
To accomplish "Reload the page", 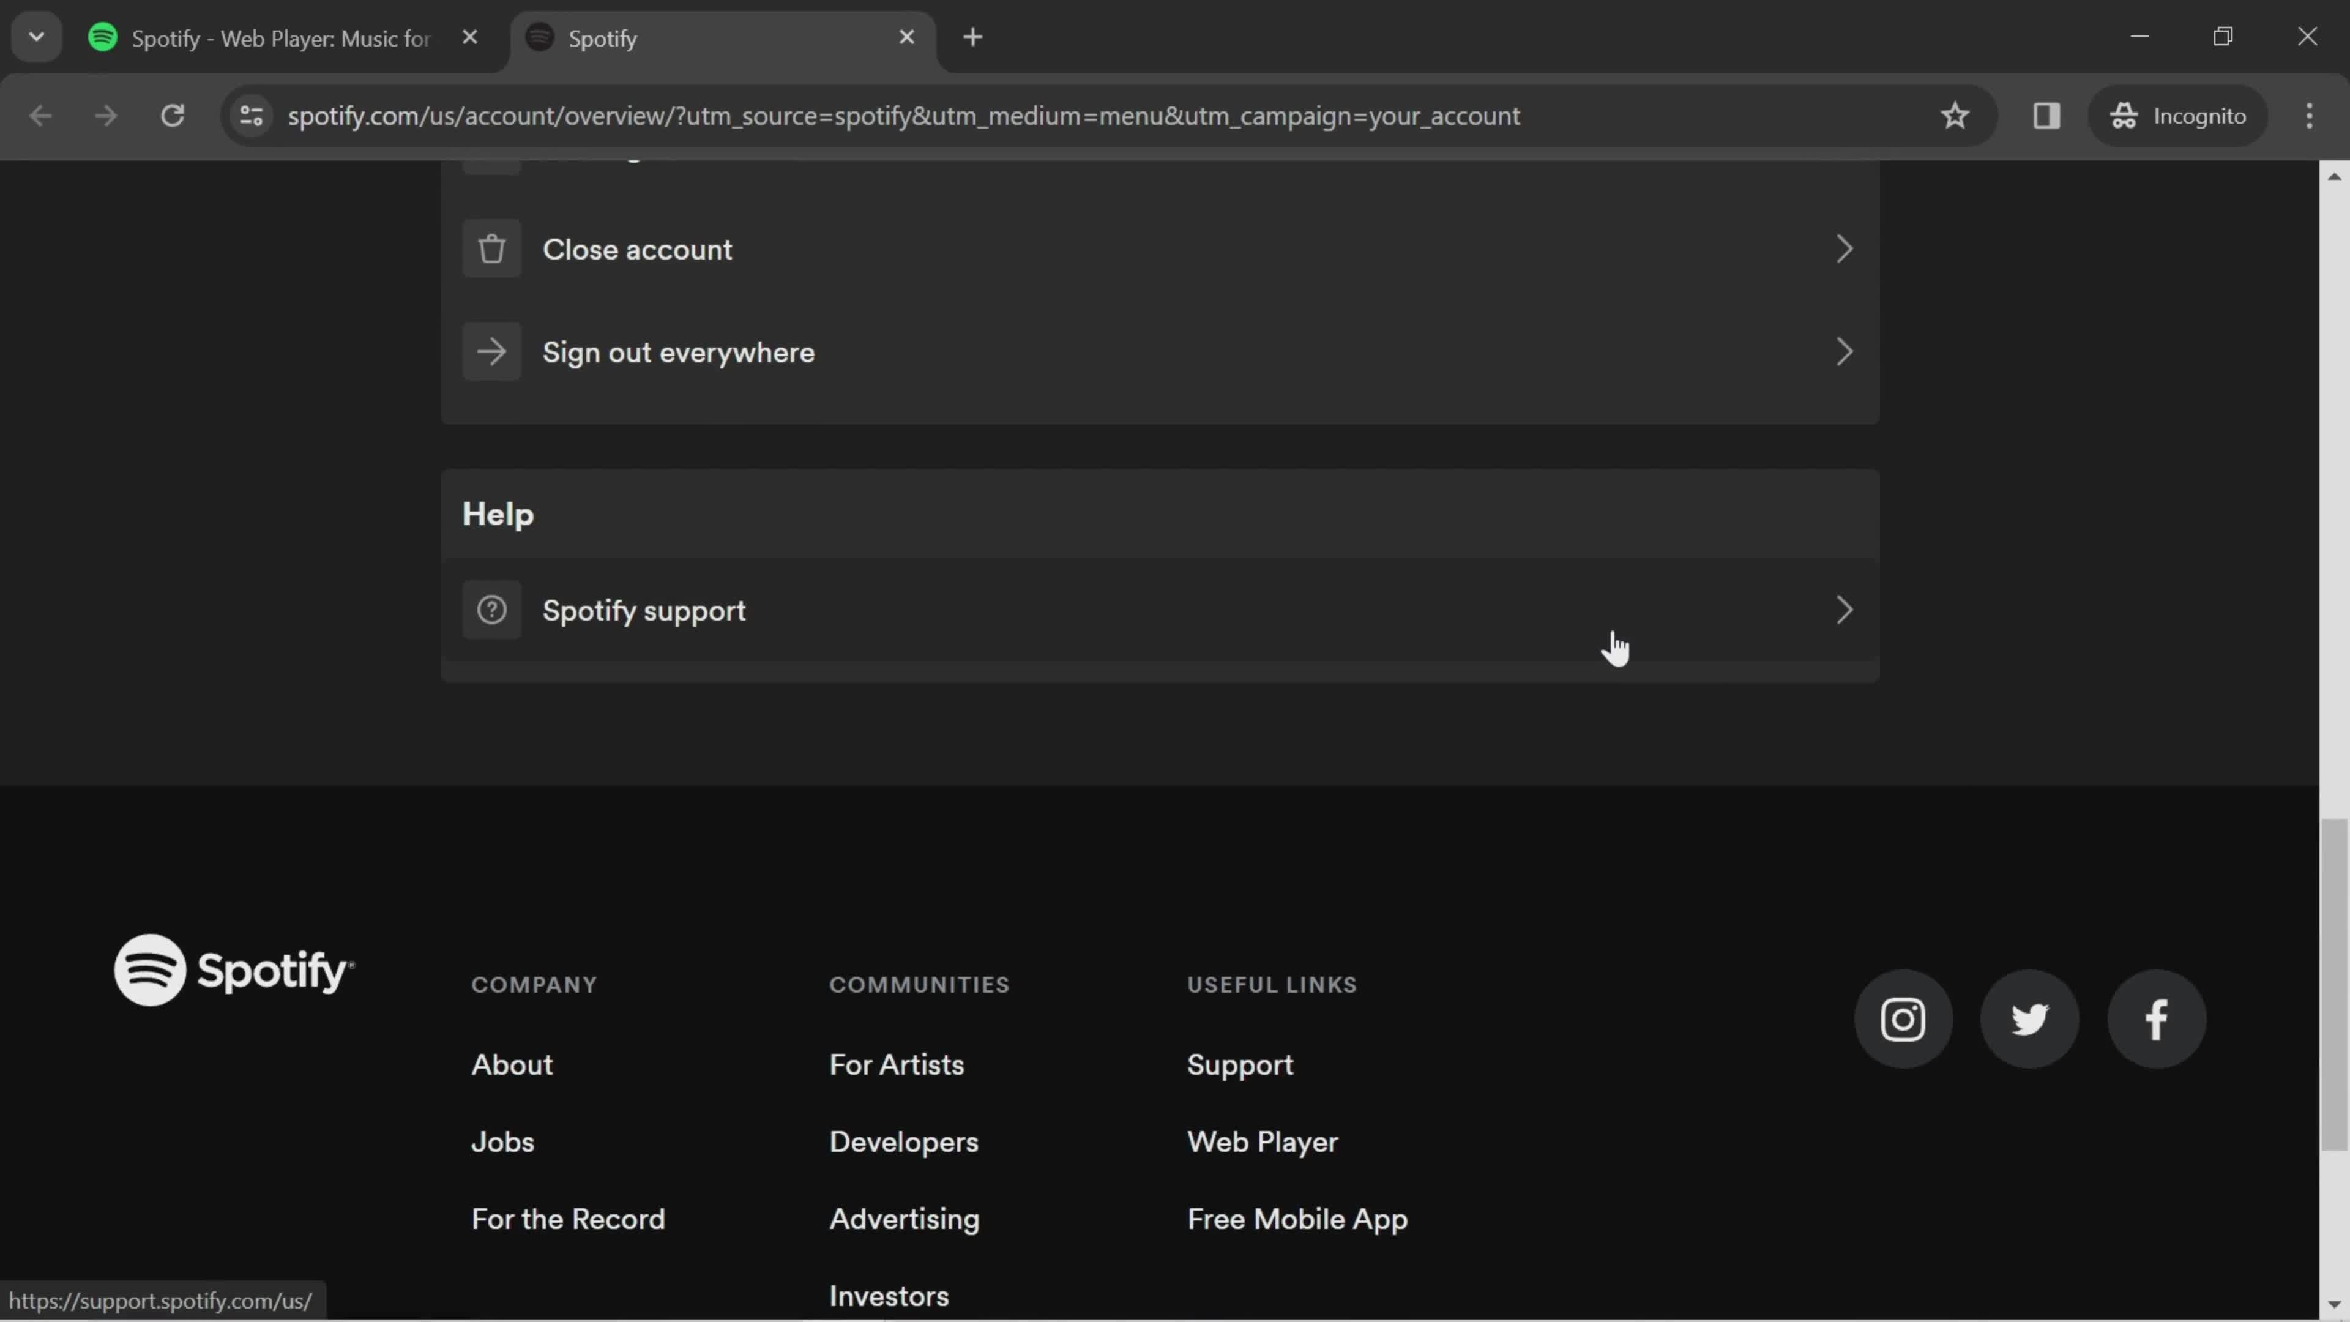I will (x=173, y=116).
